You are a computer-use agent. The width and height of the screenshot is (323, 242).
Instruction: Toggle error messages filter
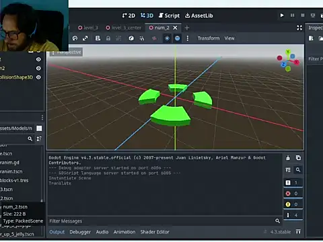[293, 194]
